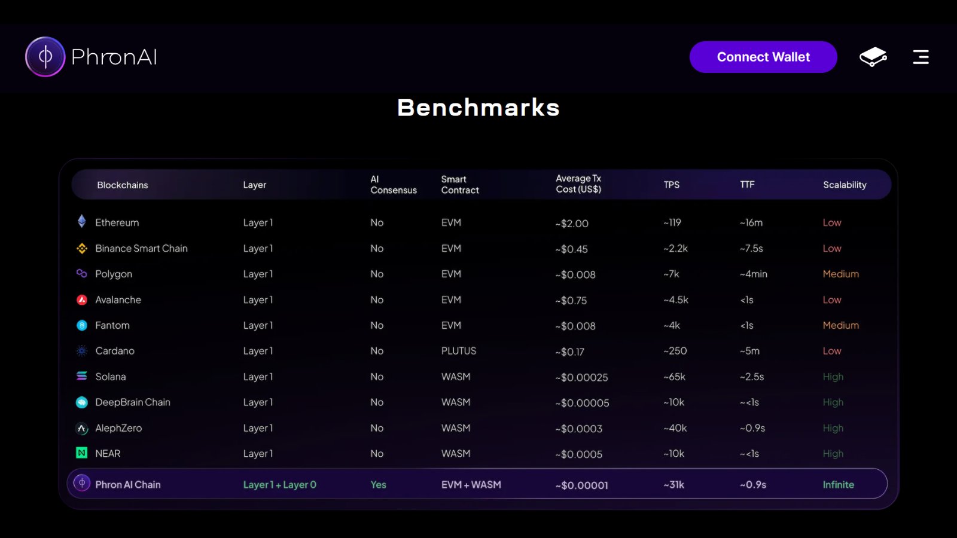Click the Phron AI Chain row icon
Viewport: 957px width, 538px height.
[x=82, y=483]
